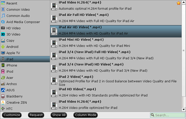Click the Common Video film icon

click(3, 9)
